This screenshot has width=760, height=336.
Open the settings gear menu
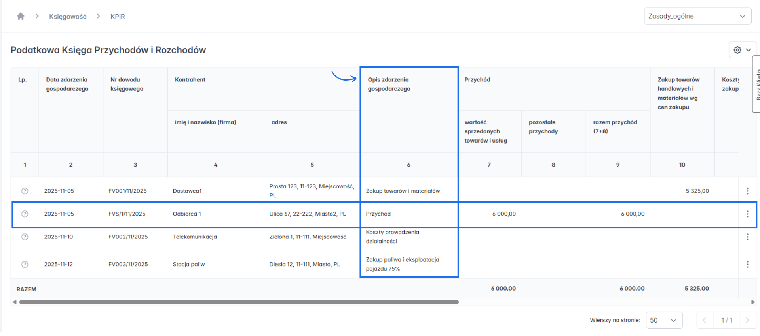click(x=737, y=50)
